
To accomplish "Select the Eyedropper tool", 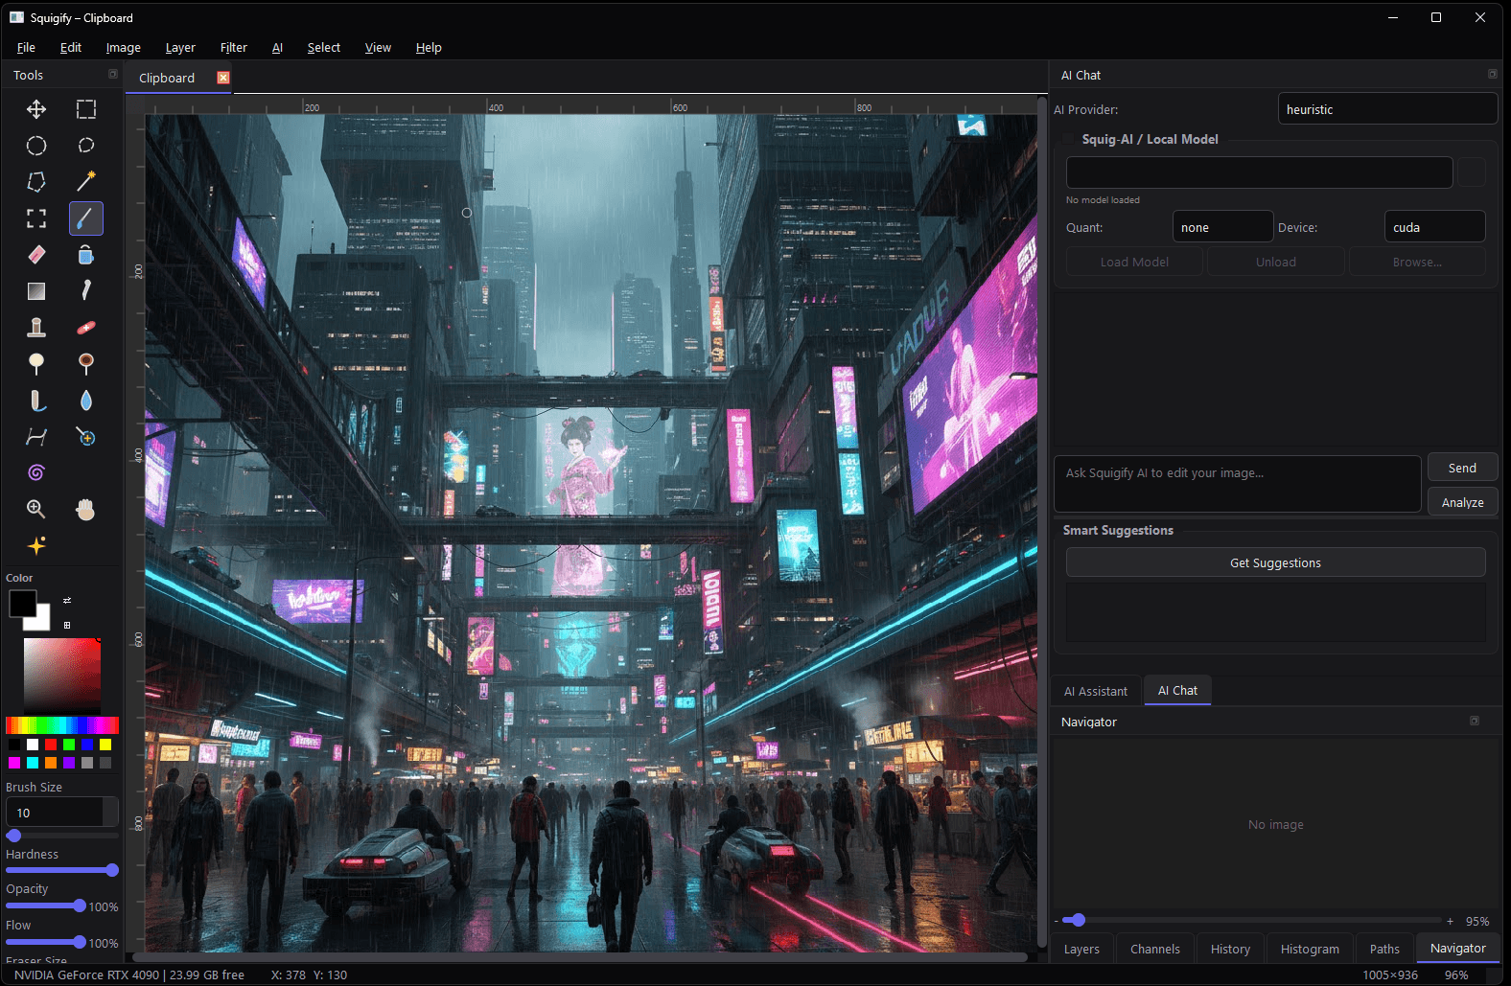I will coord(86,291).
